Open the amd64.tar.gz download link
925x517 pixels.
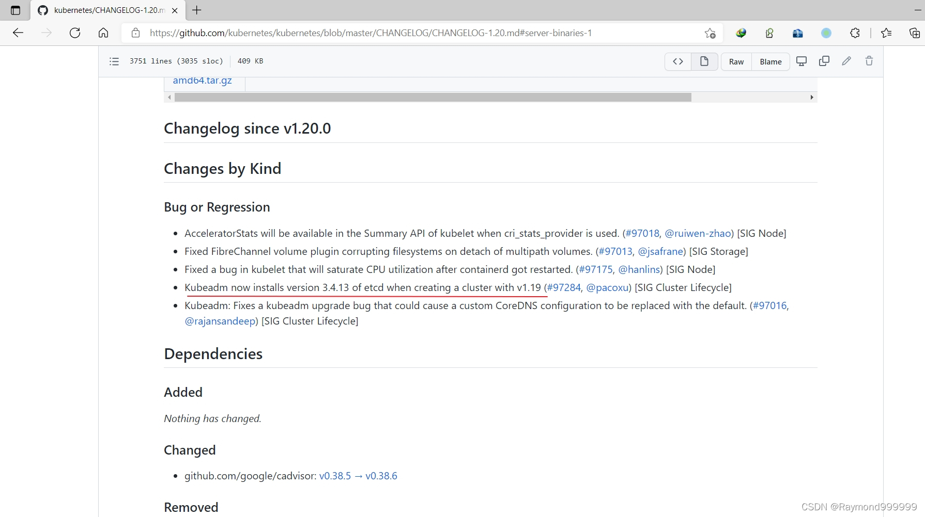tap(202, 80)
